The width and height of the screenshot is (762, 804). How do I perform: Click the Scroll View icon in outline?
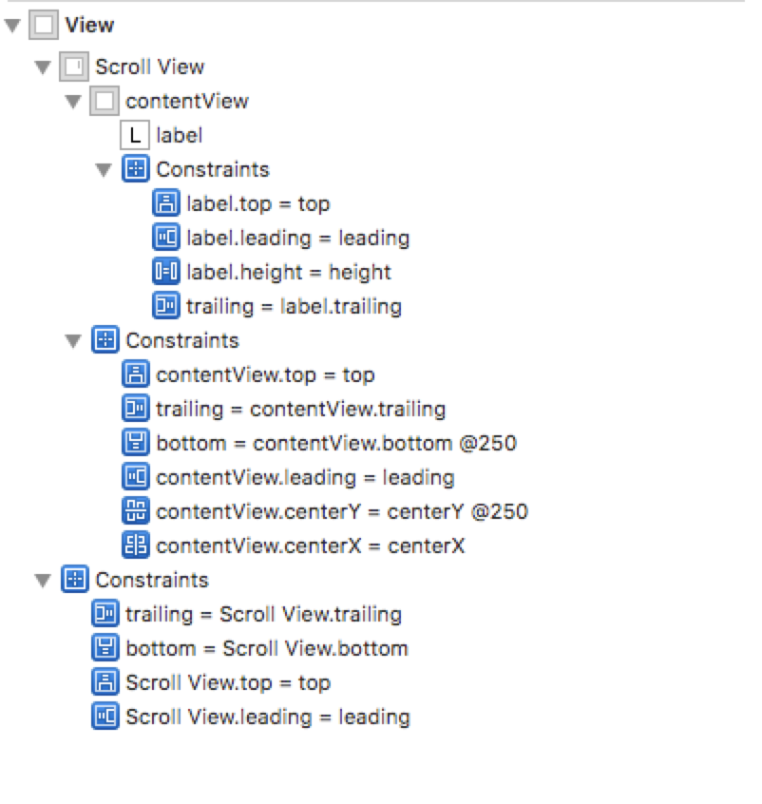tap(74, 67)
